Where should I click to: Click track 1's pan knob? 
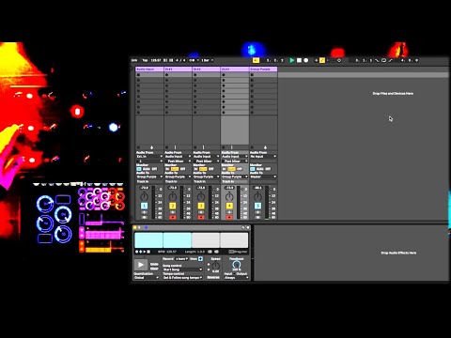pyautogui.click(x=144, y=197)
